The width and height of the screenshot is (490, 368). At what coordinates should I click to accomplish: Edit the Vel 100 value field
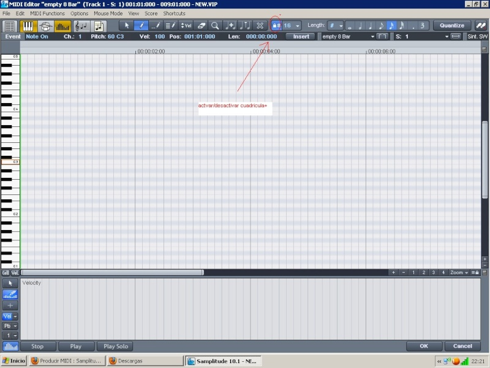pos(159,37)
